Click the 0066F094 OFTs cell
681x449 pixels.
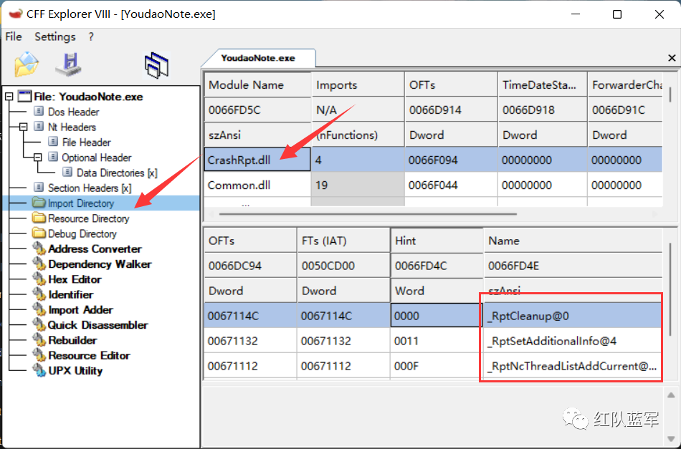pyautogui.click(x=450, y=160)
